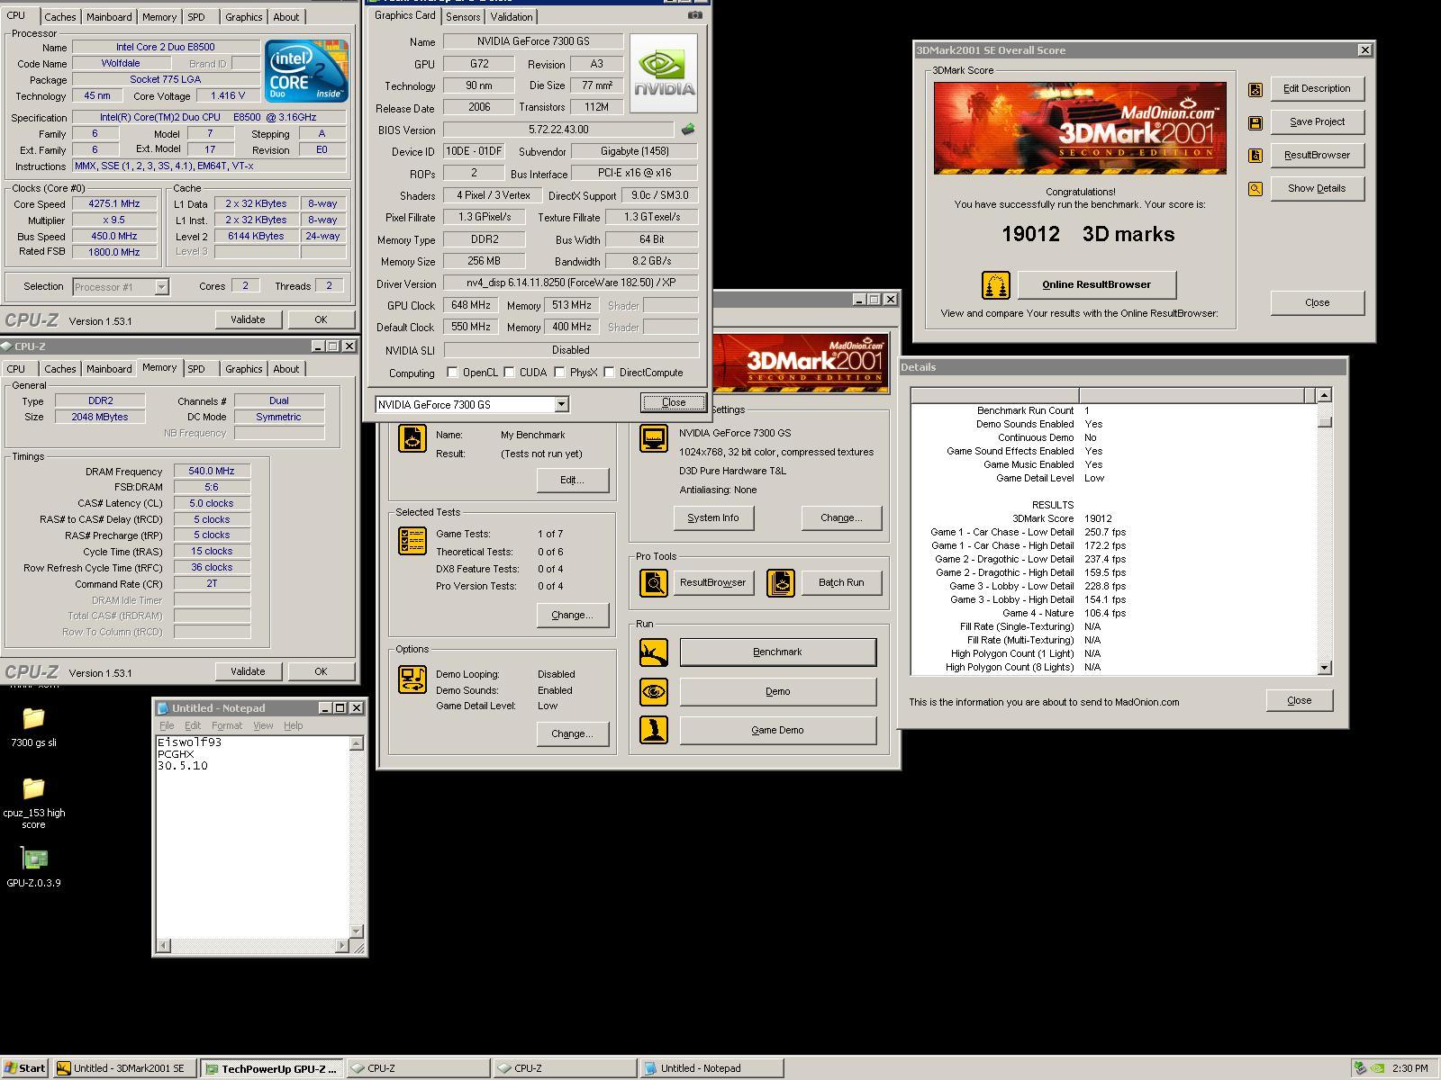Click the Batch Run button
The width and height of the screenshot is (1441, 1080).
(x=841, y=583)
